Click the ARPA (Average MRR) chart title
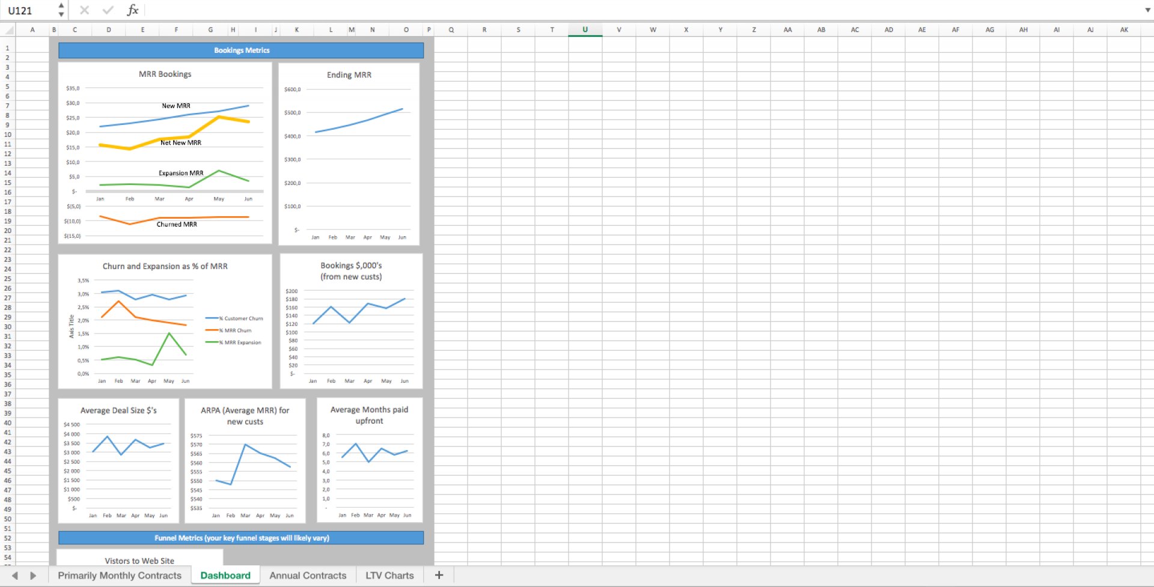The height and width of the screenshot is (587, 1154). tap(245, 416)
